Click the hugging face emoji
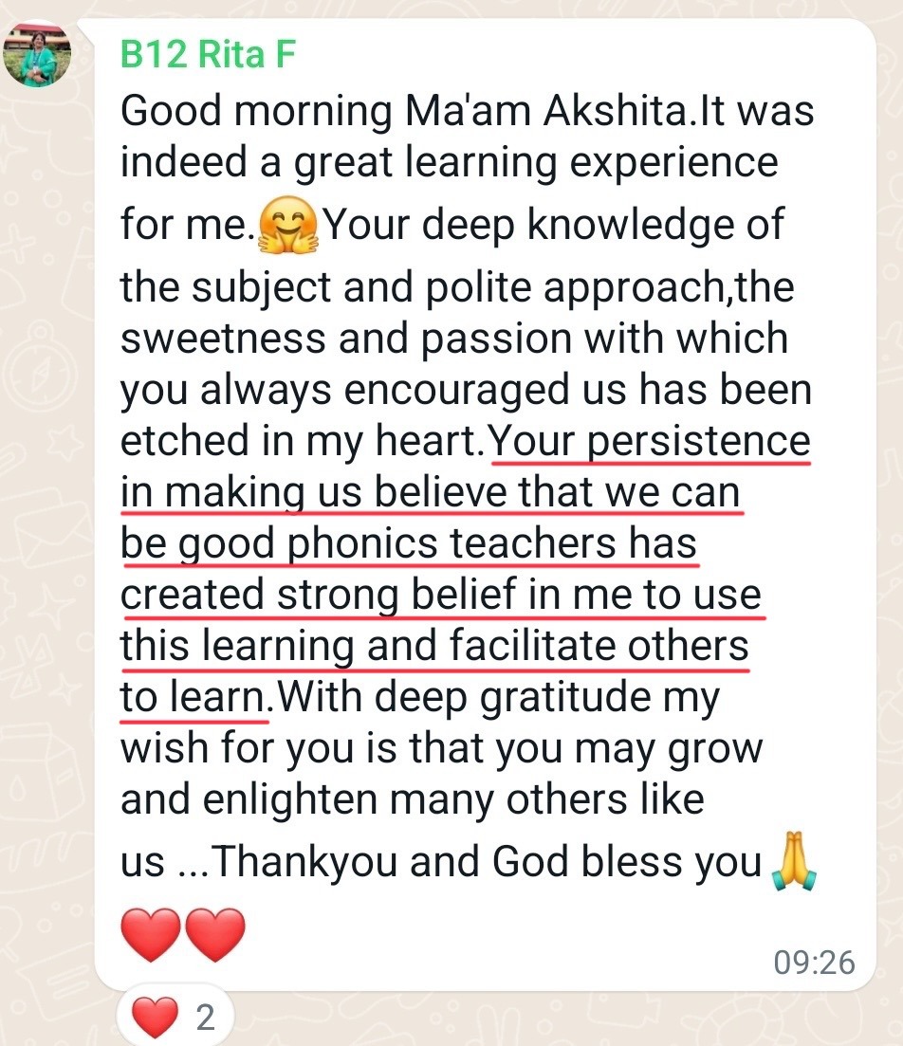This screenshot has width=903, height=1046. pos(288,225)
